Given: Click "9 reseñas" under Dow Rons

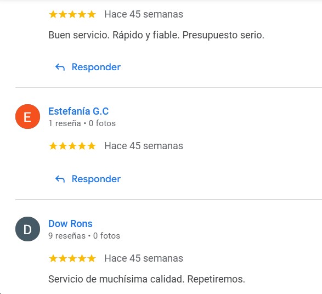Looking at the screenshot, I should click(x=67, y=236).
